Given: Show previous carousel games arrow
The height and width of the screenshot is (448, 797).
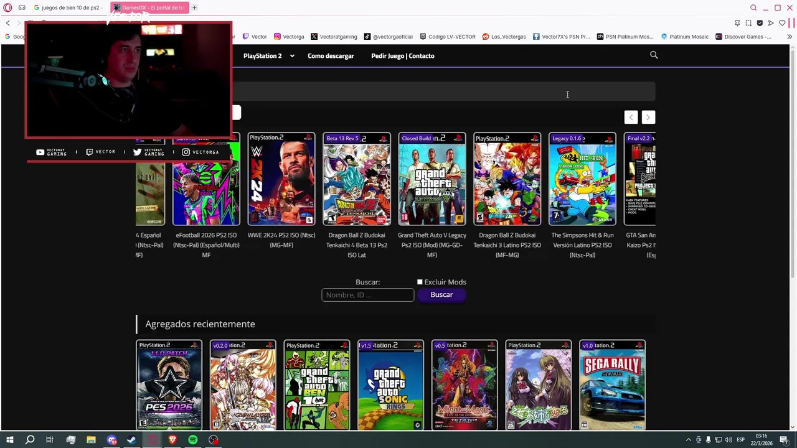Looking at the screenshot, I should (631, 117).
